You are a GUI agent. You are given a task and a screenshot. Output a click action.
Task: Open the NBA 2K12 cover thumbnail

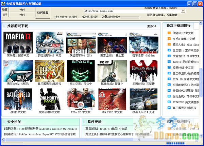coord(112,99)
